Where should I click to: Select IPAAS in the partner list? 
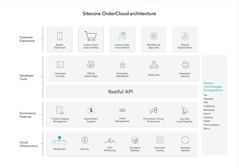(207, 121)
